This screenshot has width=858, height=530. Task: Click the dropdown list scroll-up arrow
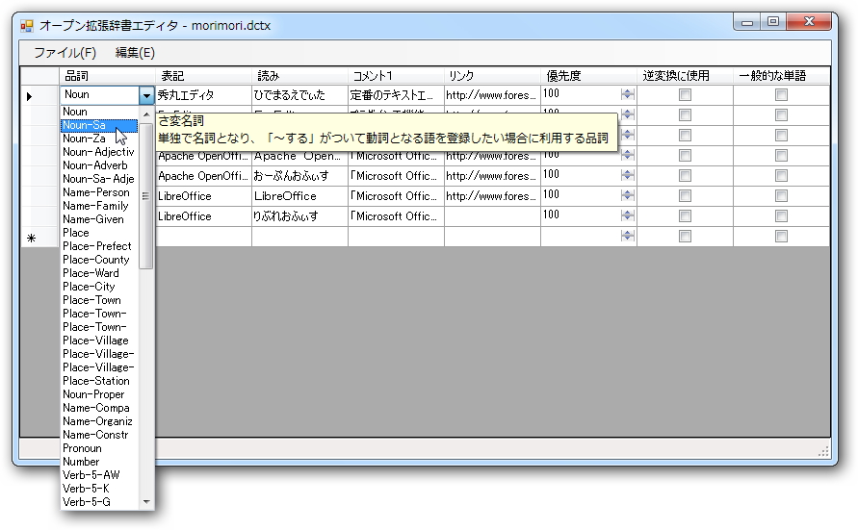point(146,114)
